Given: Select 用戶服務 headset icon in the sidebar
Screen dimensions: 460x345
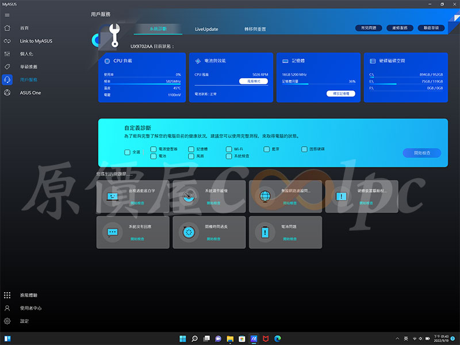Looking at the screenshot, I should tap(7, 79).
